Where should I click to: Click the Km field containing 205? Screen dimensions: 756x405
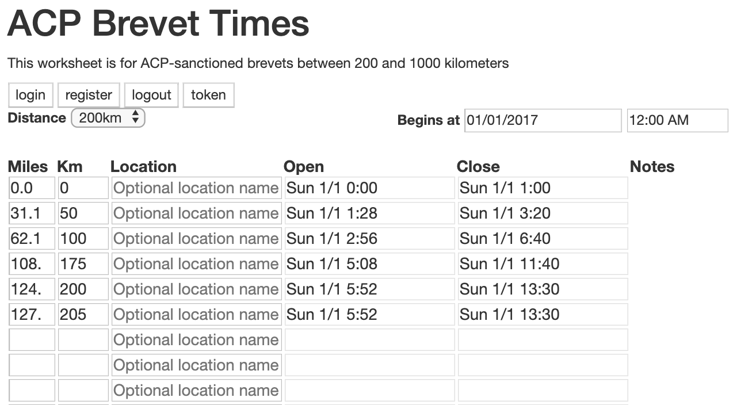click(83, 315)
